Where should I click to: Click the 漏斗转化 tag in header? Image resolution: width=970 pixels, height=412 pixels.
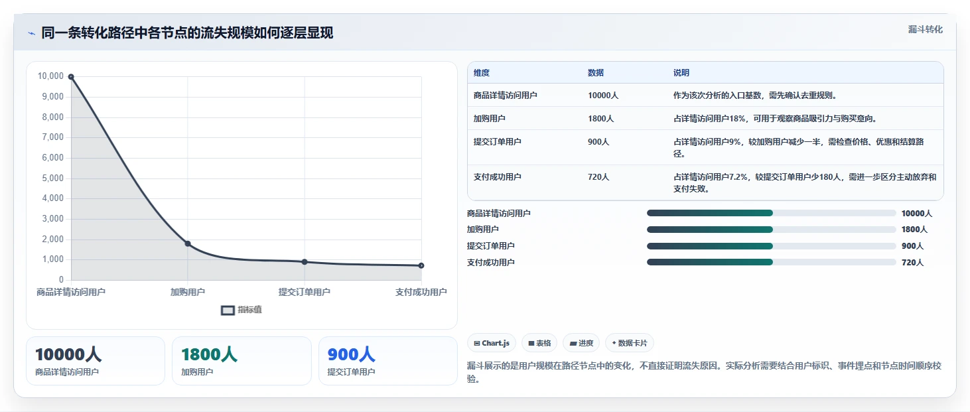(x=925, y=30)
